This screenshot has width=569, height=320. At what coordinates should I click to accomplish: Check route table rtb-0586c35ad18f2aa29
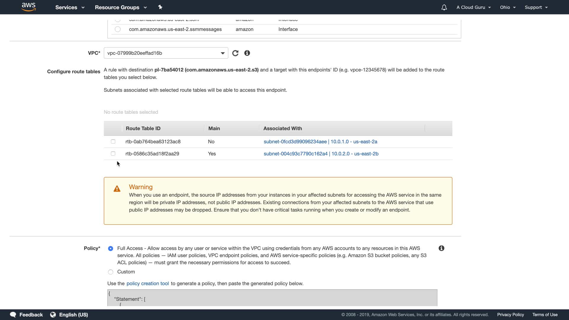pyautogui.click(x=113, y=154)
